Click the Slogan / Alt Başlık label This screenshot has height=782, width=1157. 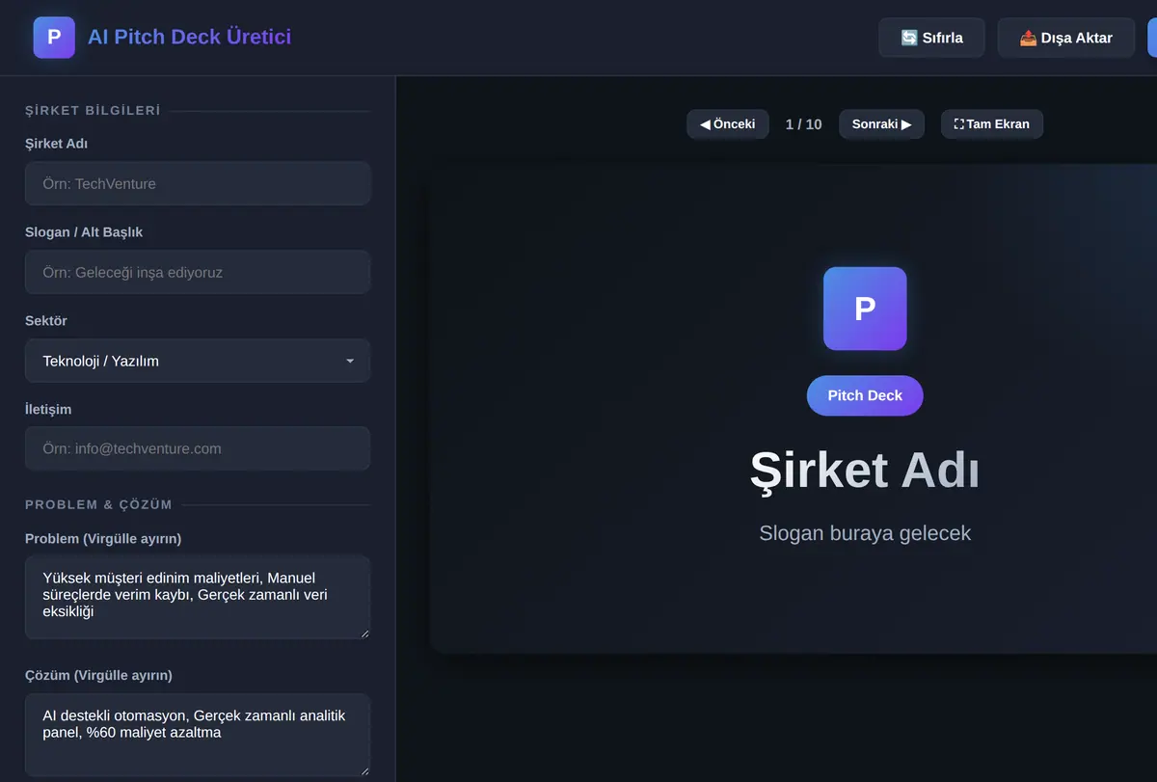pyautogui.click(x=84, y=232)
